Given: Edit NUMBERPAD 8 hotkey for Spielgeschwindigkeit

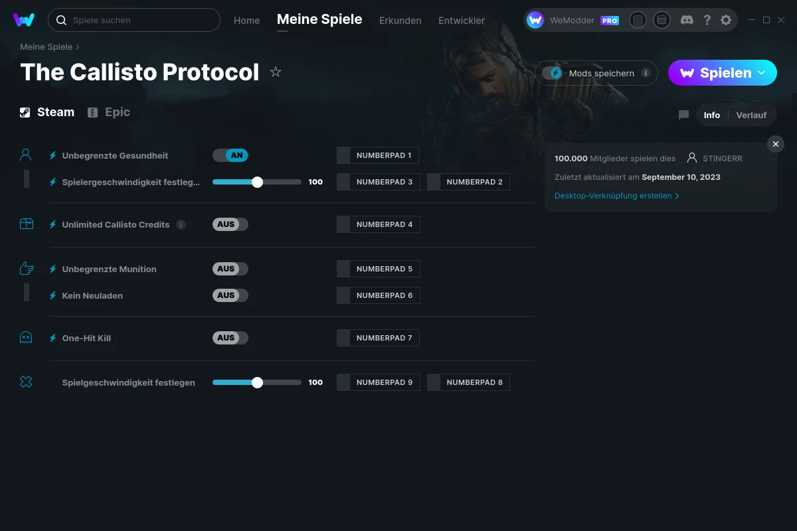Looking at the screenshot, I should (468, 382).
